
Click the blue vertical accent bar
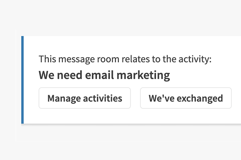point(22,80)
